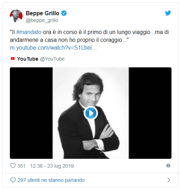181x190 pixels.
Task: Open the bold YouTube account name
Action: 28,59
